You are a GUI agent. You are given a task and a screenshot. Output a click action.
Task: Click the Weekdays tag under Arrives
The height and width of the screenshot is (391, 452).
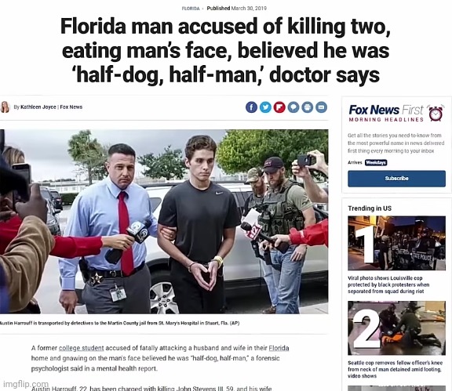point(376,163)
